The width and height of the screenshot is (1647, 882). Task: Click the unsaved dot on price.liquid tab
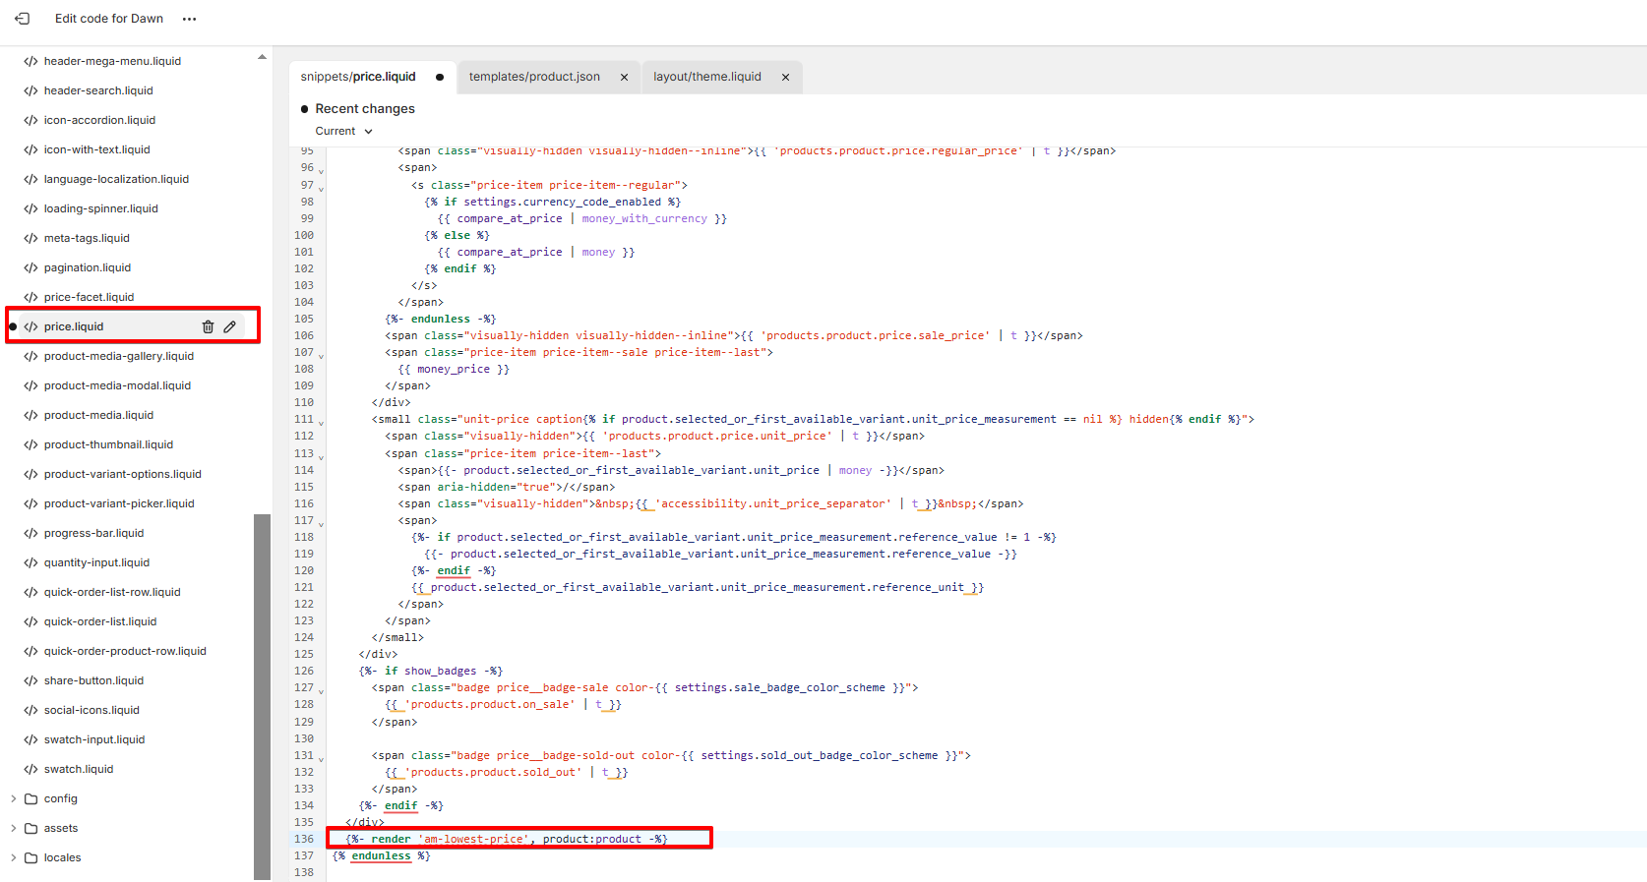(x=440, y=77)
